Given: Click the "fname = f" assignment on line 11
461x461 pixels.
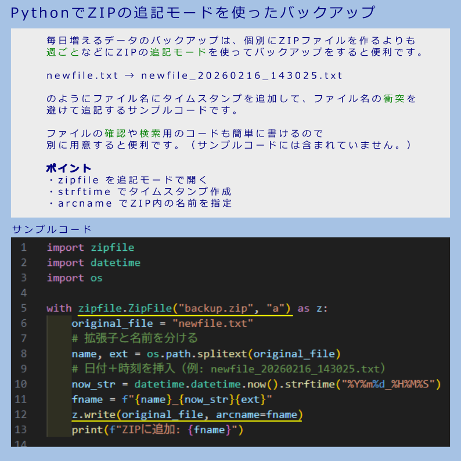Looking at the screenshot, I should [172, 399].
